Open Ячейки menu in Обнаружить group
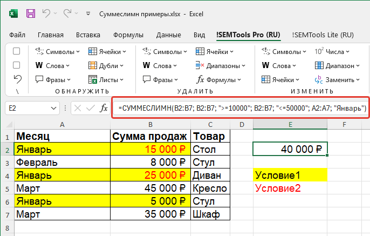This screenshot has width=370, height=236. [x=107, y=51]
